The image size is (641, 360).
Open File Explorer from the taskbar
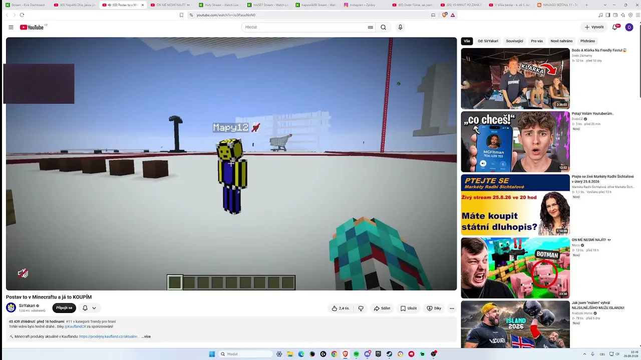pyautogui.click(x=290, y=354)
